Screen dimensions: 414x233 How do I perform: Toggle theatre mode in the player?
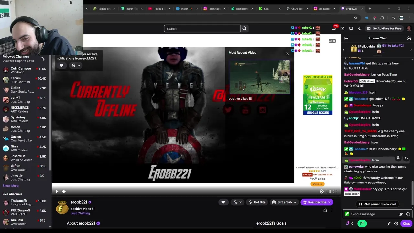point(329,191)
